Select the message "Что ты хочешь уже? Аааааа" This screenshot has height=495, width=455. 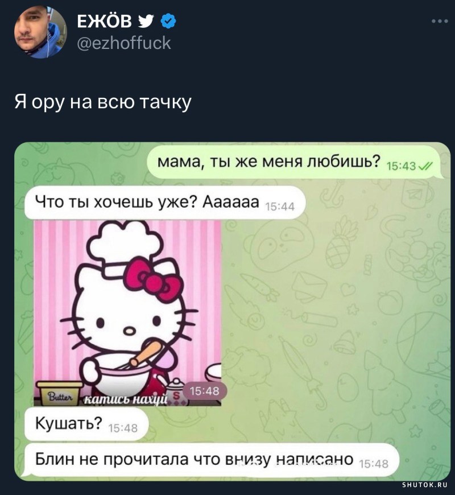165,203
